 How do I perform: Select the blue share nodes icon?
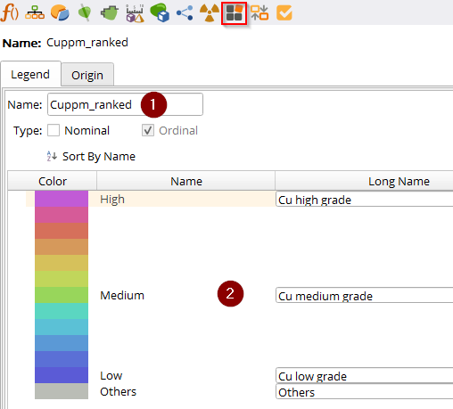[x=185, y=13]
